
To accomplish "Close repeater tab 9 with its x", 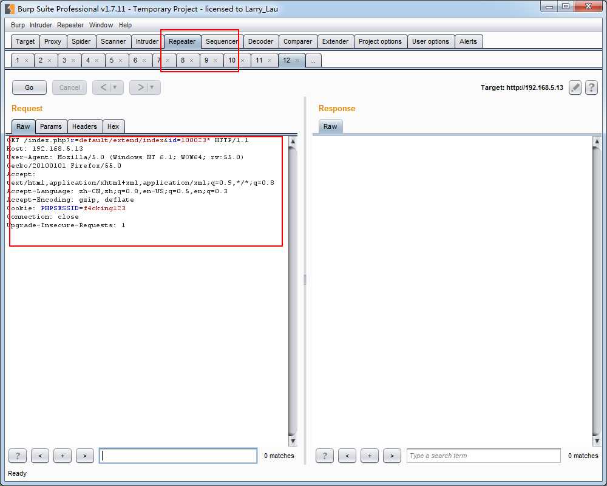I will pos(215,61).
